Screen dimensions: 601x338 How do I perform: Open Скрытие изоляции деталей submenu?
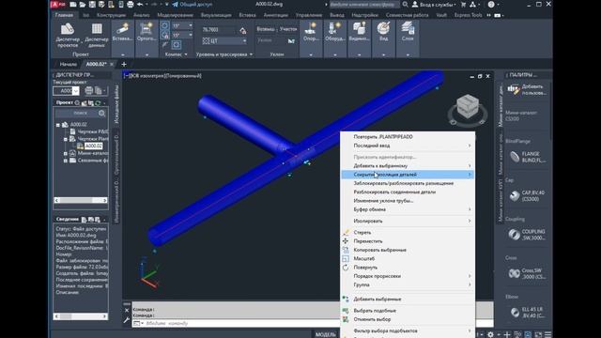pyautogui.click(x=408, y=175)
